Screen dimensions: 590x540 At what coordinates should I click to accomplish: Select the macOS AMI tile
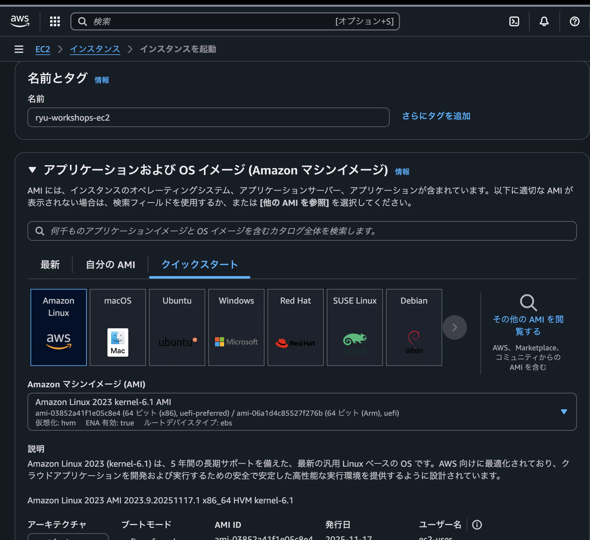pyautogui.click(x=118, y=327)
